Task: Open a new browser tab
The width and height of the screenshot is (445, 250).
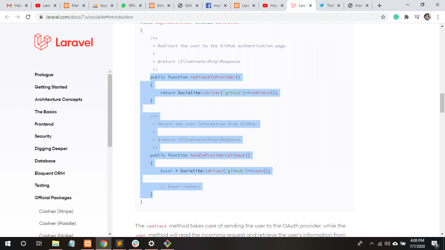Action: click(379, 6)
